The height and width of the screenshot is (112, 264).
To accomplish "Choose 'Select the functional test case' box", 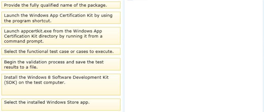I will point(61,51).
